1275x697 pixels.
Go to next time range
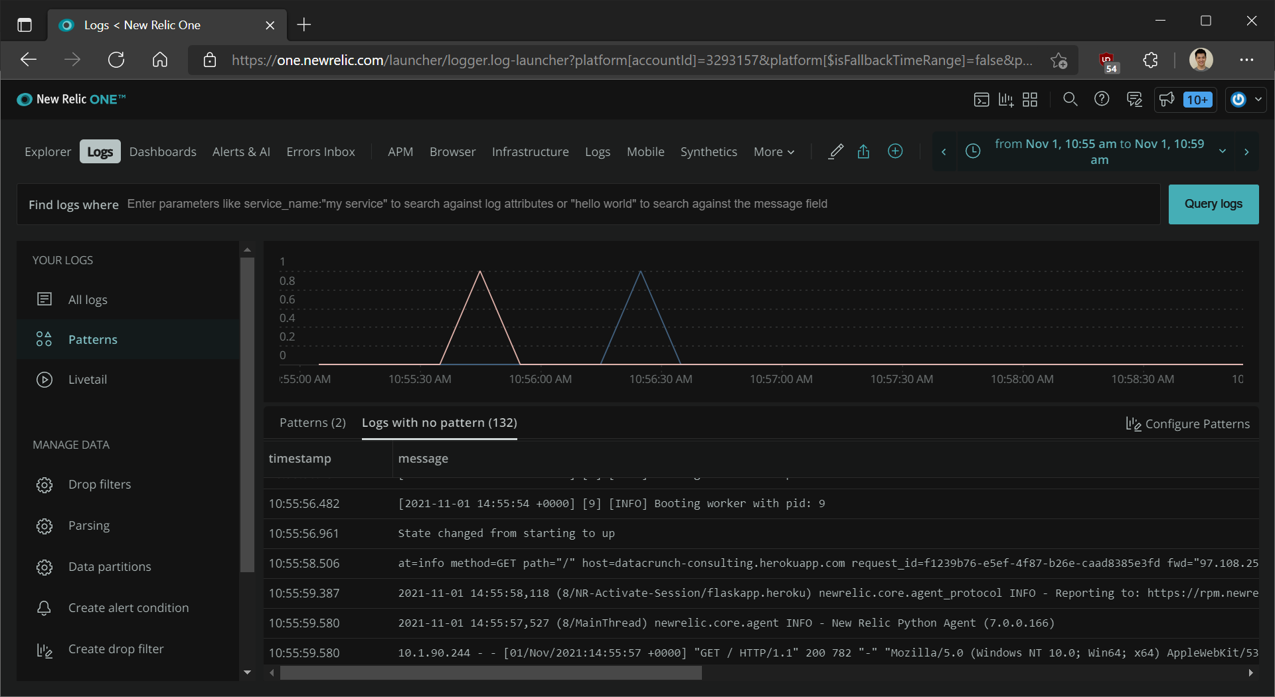(1246, 152)
